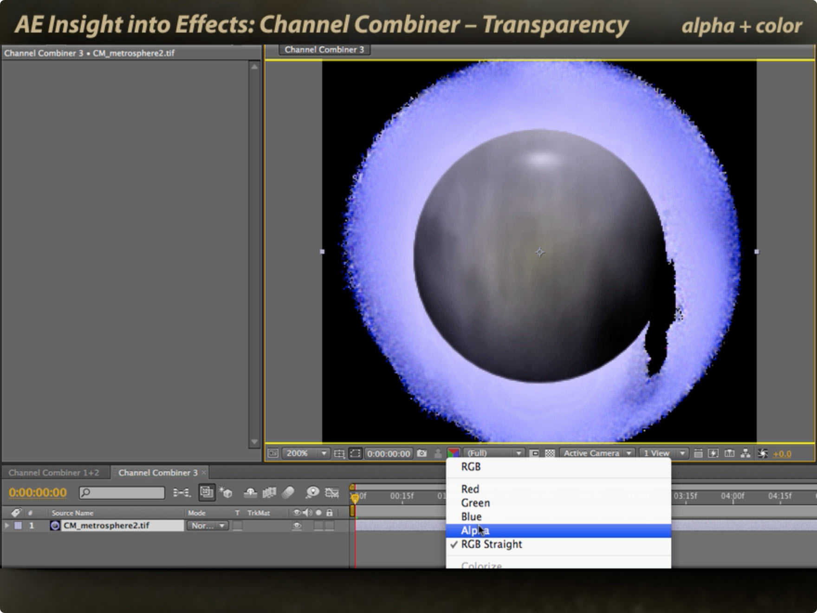Image resolution: width=817 pixels, height=613 pixels.
Task: Click the yellow current time indicator
Action: (355, 498)
